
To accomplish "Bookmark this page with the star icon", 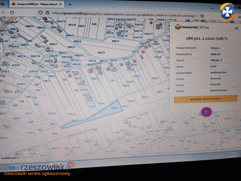I will 202,16.
